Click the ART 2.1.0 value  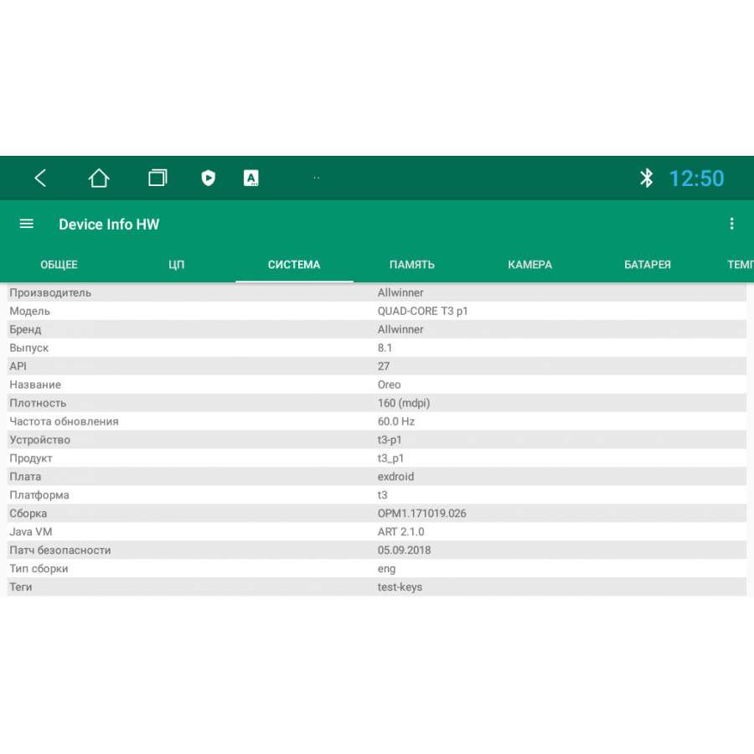[x=400, y=532]
